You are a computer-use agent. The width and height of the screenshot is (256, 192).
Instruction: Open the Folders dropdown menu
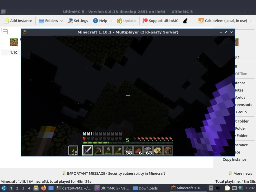tap(51, 21)
